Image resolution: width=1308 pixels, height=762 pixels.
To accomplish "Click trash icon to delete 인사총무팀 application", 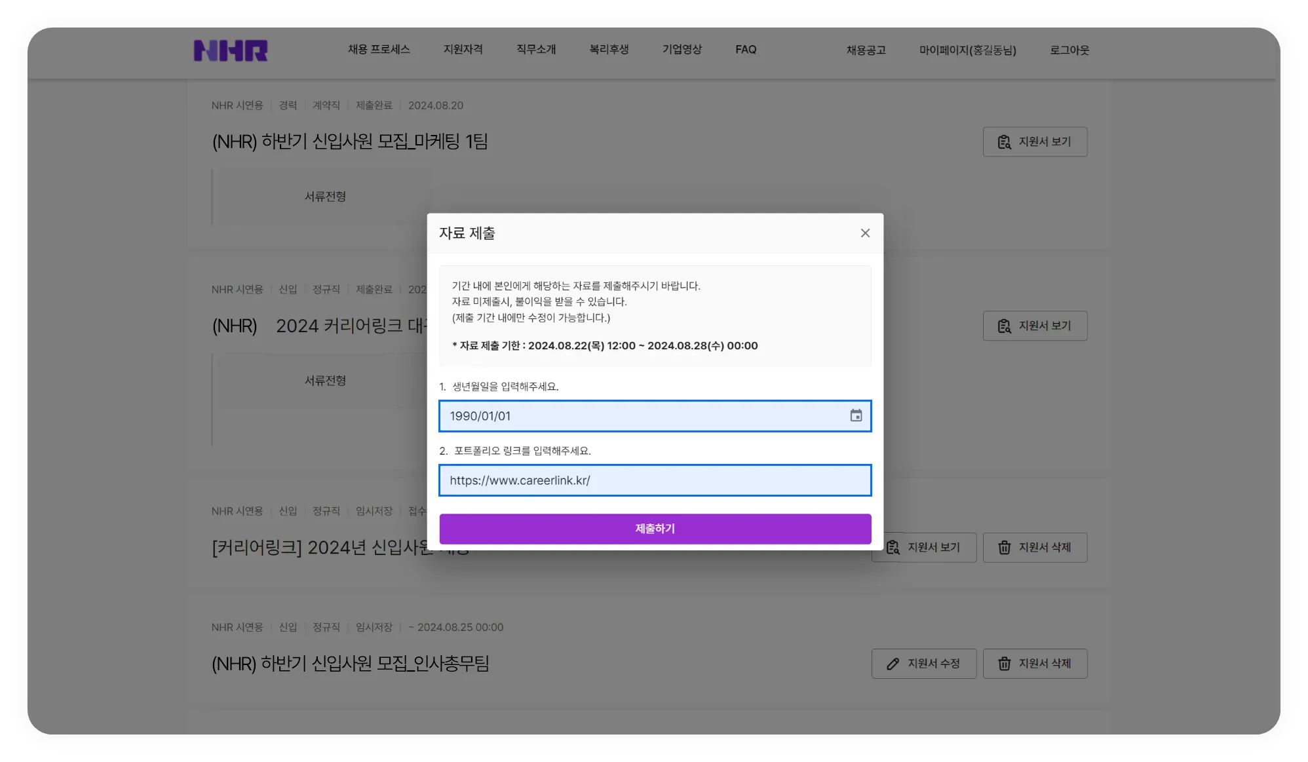I will (x=1005, y=664).
